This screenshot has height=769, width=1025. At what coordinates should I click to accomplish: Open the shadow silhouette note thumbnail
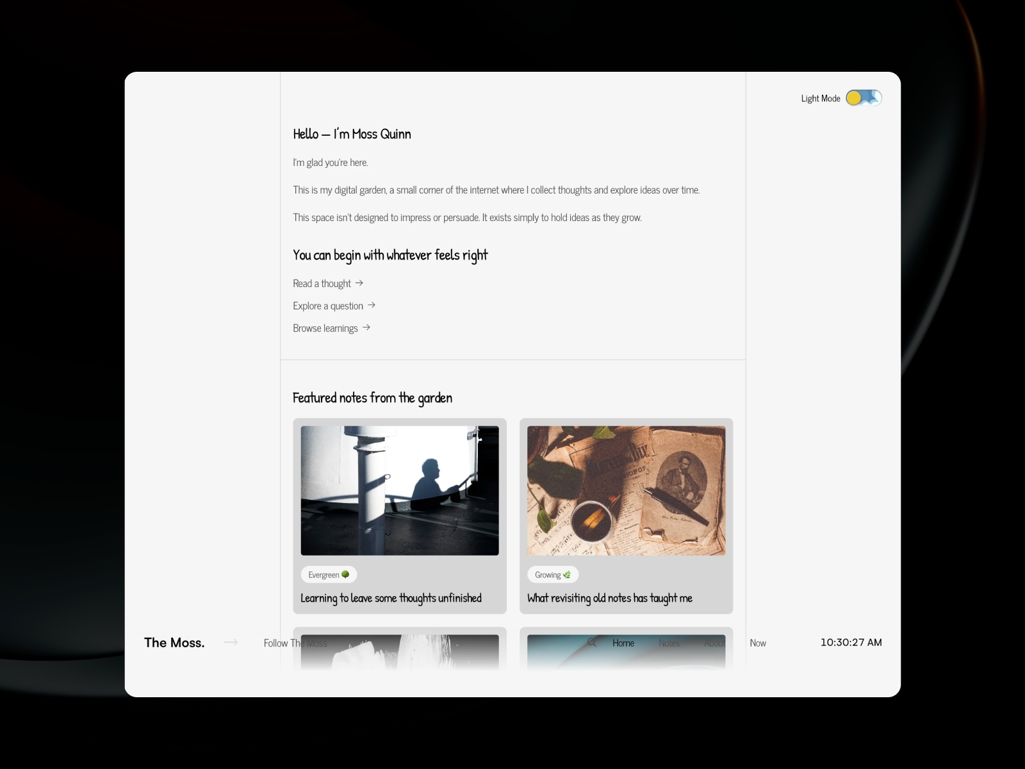[400, 490]
